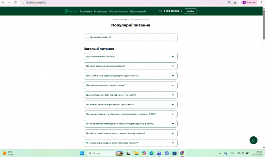
Task: Reload the page
Action: coord(15,2)
